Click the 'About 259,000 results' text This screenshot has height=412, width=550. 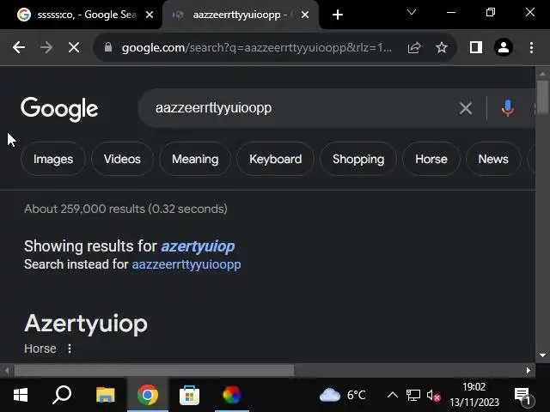point(125,209)
